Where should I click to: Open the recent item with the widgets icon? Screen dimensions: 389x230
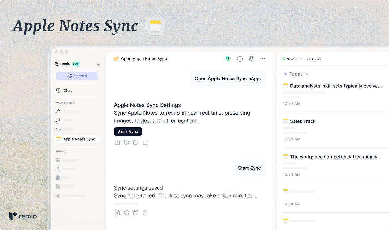coord(58,160)
